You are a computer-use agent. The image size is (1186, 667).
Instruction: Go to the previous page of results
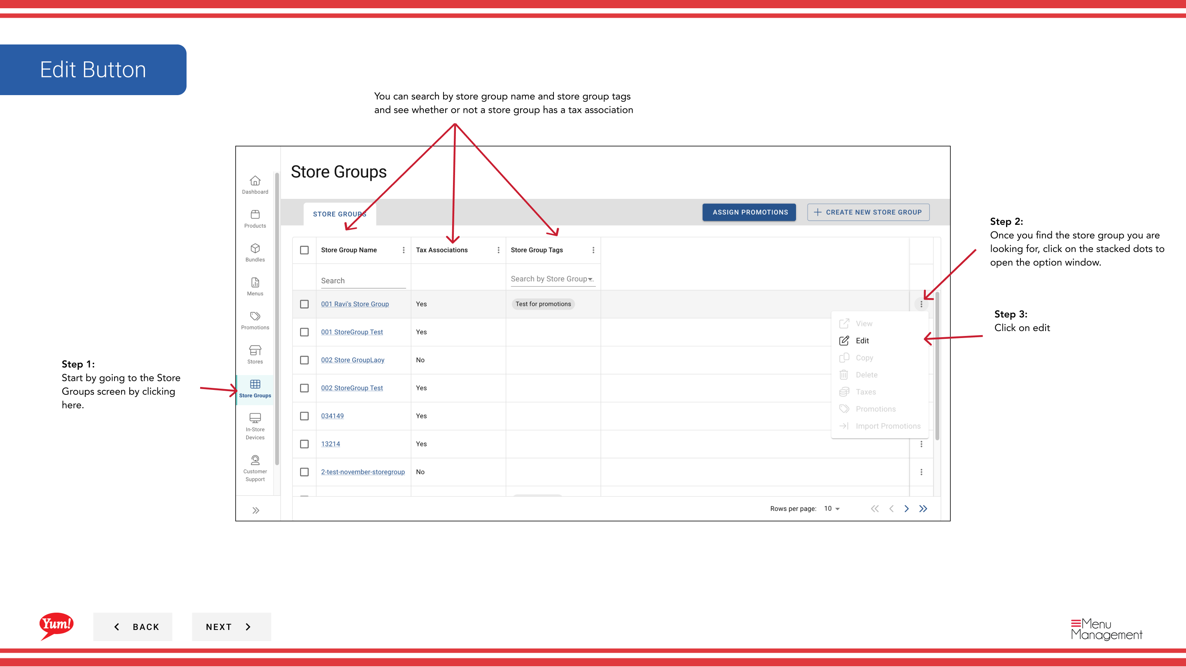pyautogui.click(x=891, y=508)
